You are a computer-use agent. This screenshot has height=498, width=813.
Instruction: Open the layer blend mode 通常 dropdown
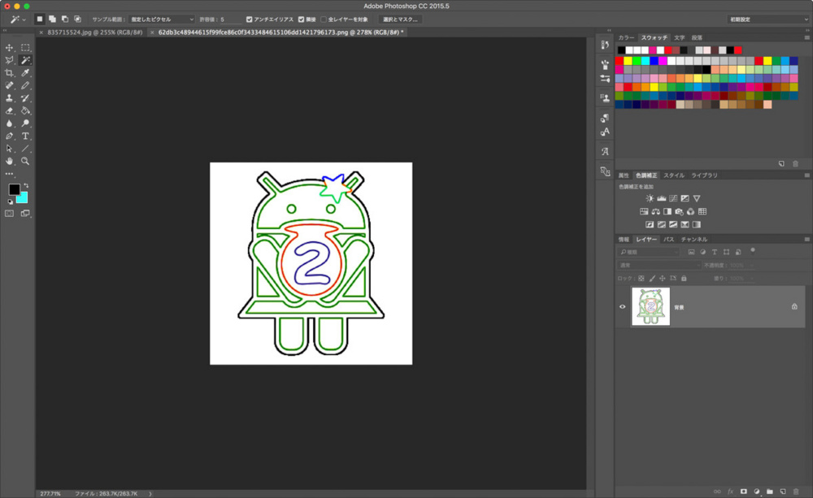(659, 265)
